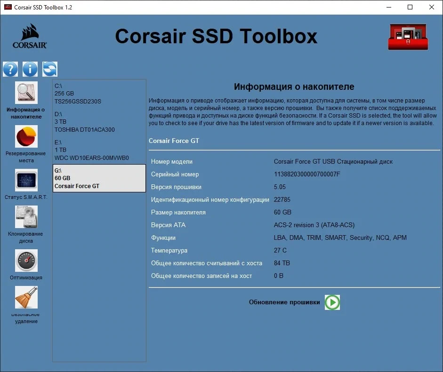Click the 'Оптимизация' sidebar label

click(x=26, y=277)
